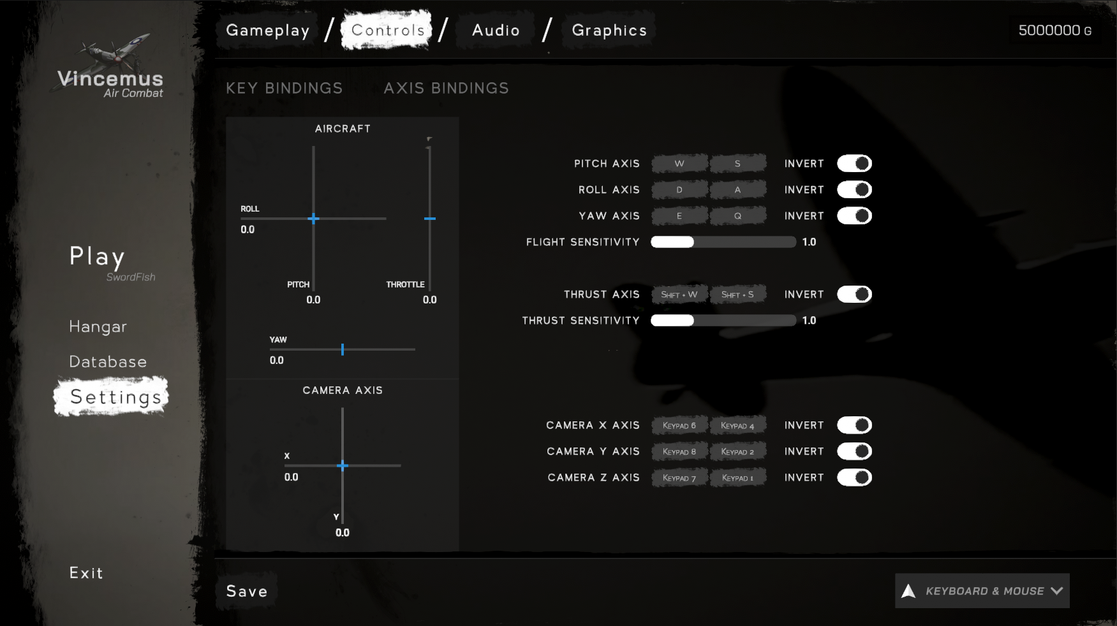This screenshot has height=626, width=1117.
Task: Adjust the Flight Sensitivity slider
Action: (x=723, y=242)
